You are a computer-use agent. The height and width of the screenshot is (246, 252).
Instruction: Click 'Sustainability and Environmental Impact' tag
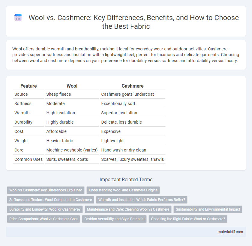click(208, 209)
